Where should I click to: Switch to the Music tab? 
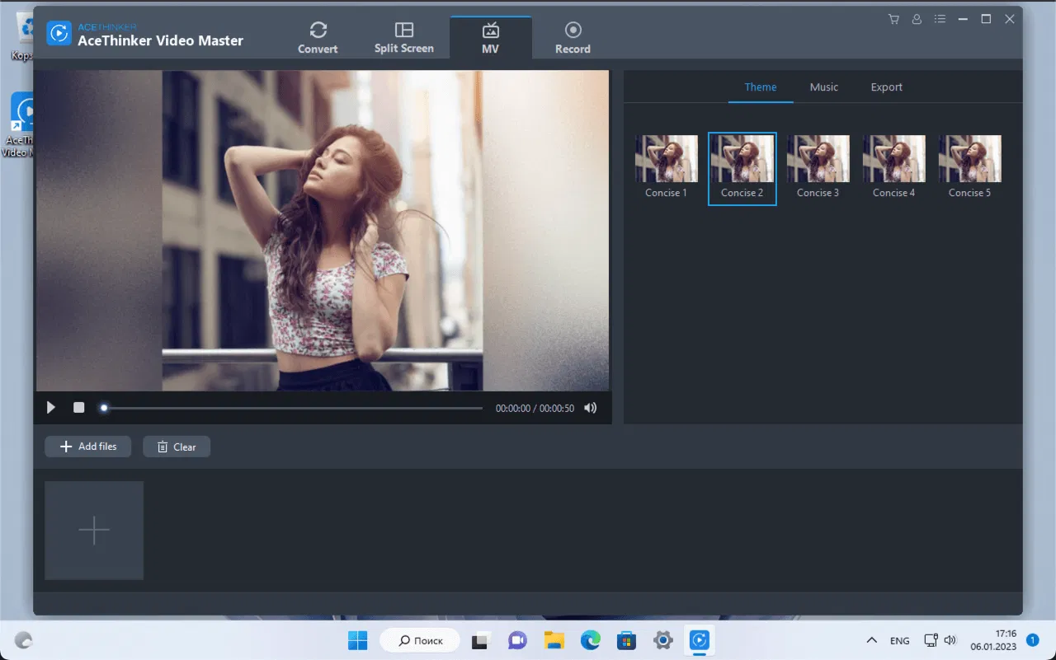[823, 87]
